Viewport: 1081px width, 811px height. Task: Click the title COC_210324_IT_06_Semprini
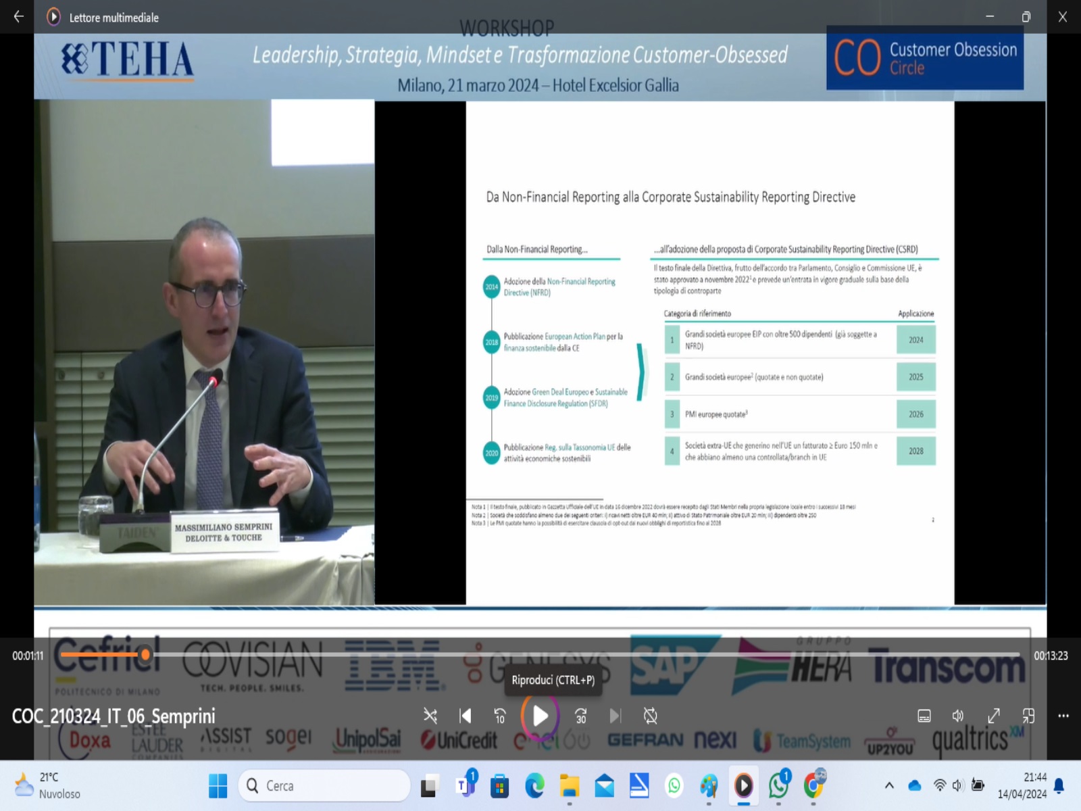pos(114,716)
